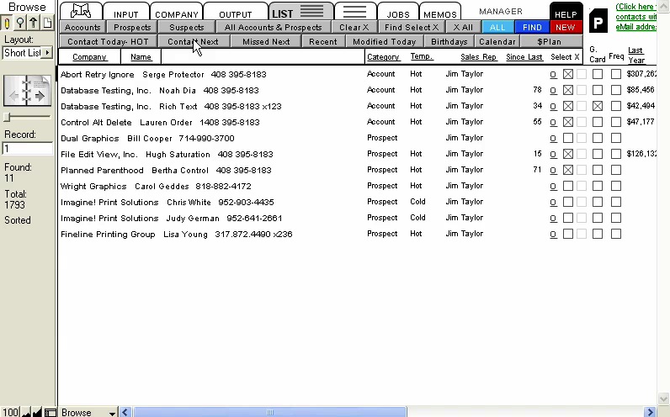
Task: Click the black P logo
Action: click(x=598, y=20)
